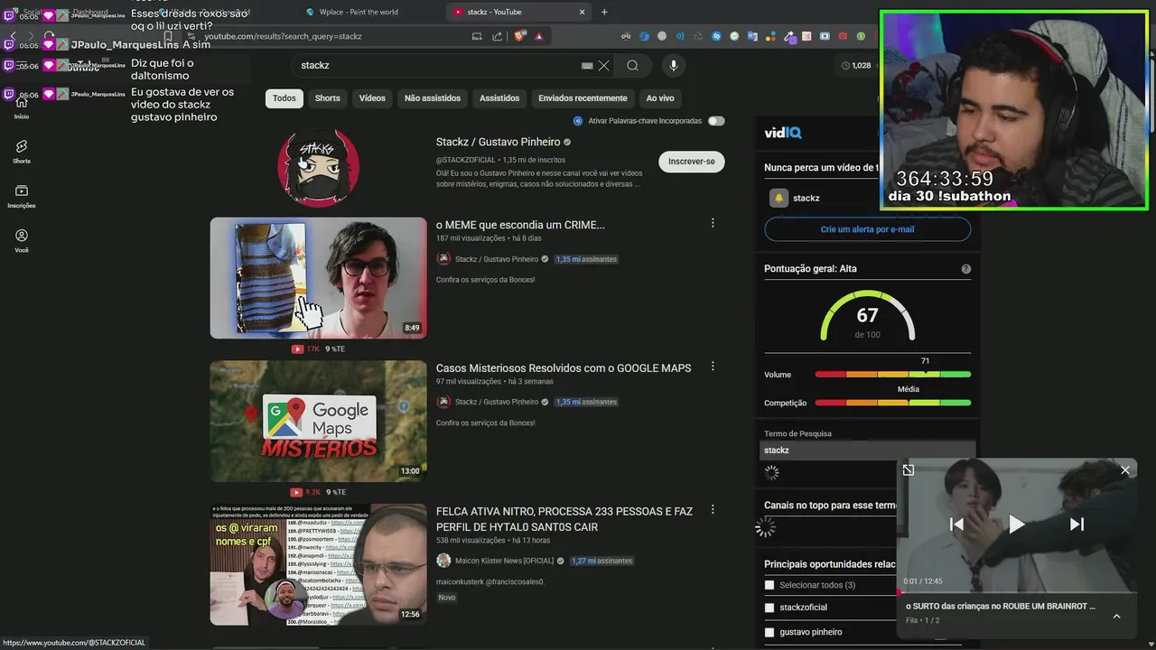
Task: Open the blue-dress MEME video thumbnail
Action: click(318, 278)
